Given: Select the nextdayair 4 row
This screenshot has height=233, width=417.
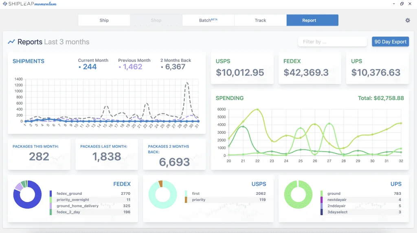Looking at the screenshot, I should point(361,200).
